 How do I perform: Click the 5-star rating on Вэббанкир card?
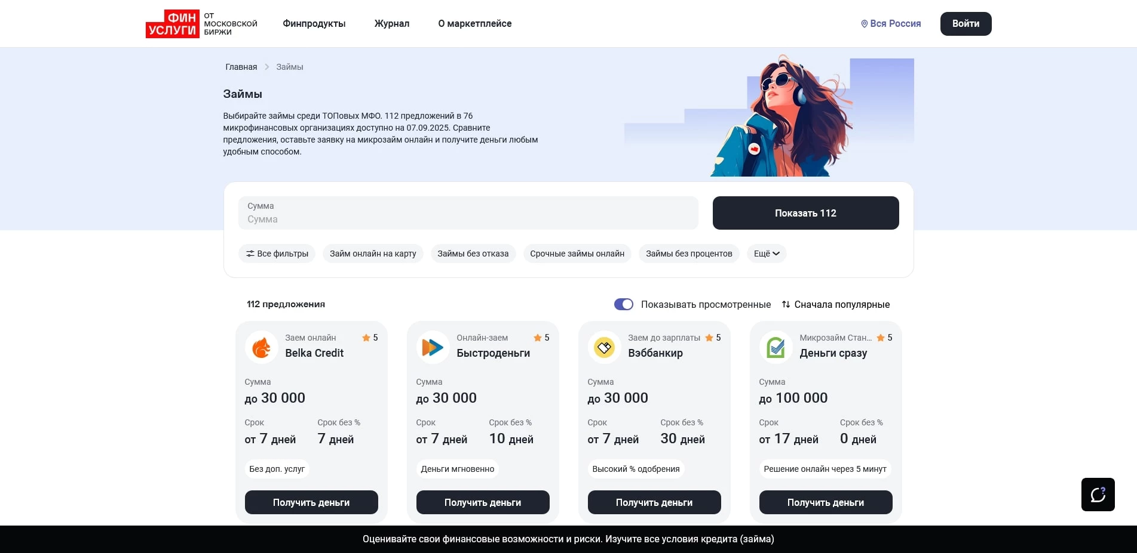[713, 338]
